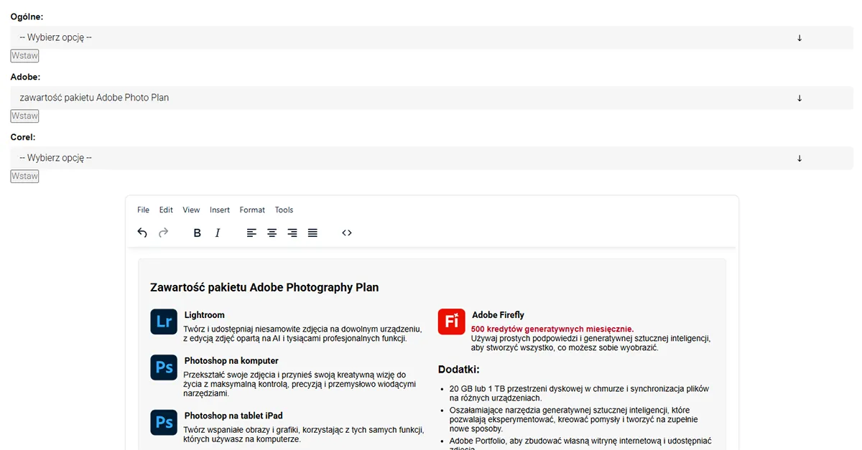Viewport: 862px width, 450px height.
Task: Click Wstaw button under Corel
Action: pos(24,177)
